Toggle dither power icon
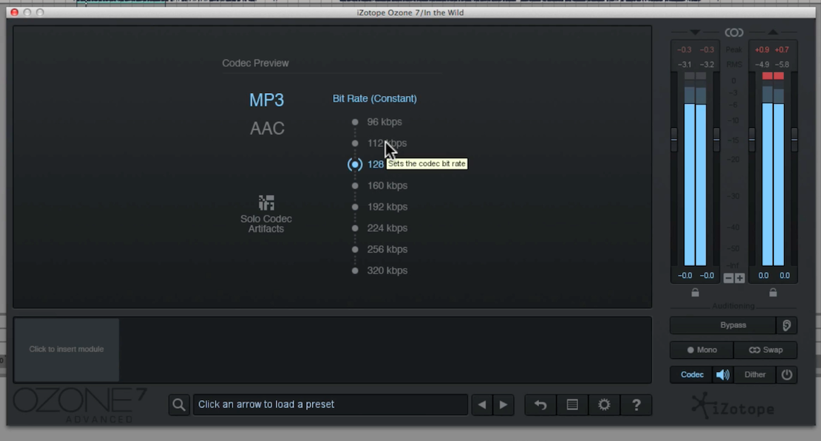This screenshot has height=441, width=821. [x=787, y=375]
